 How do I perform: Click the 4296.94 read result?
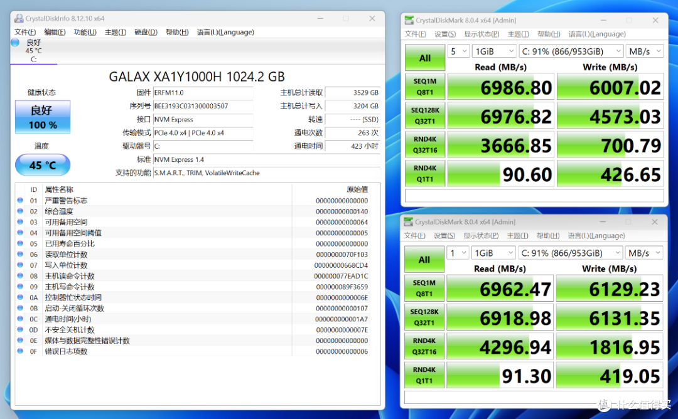click(x=500, y=346)
